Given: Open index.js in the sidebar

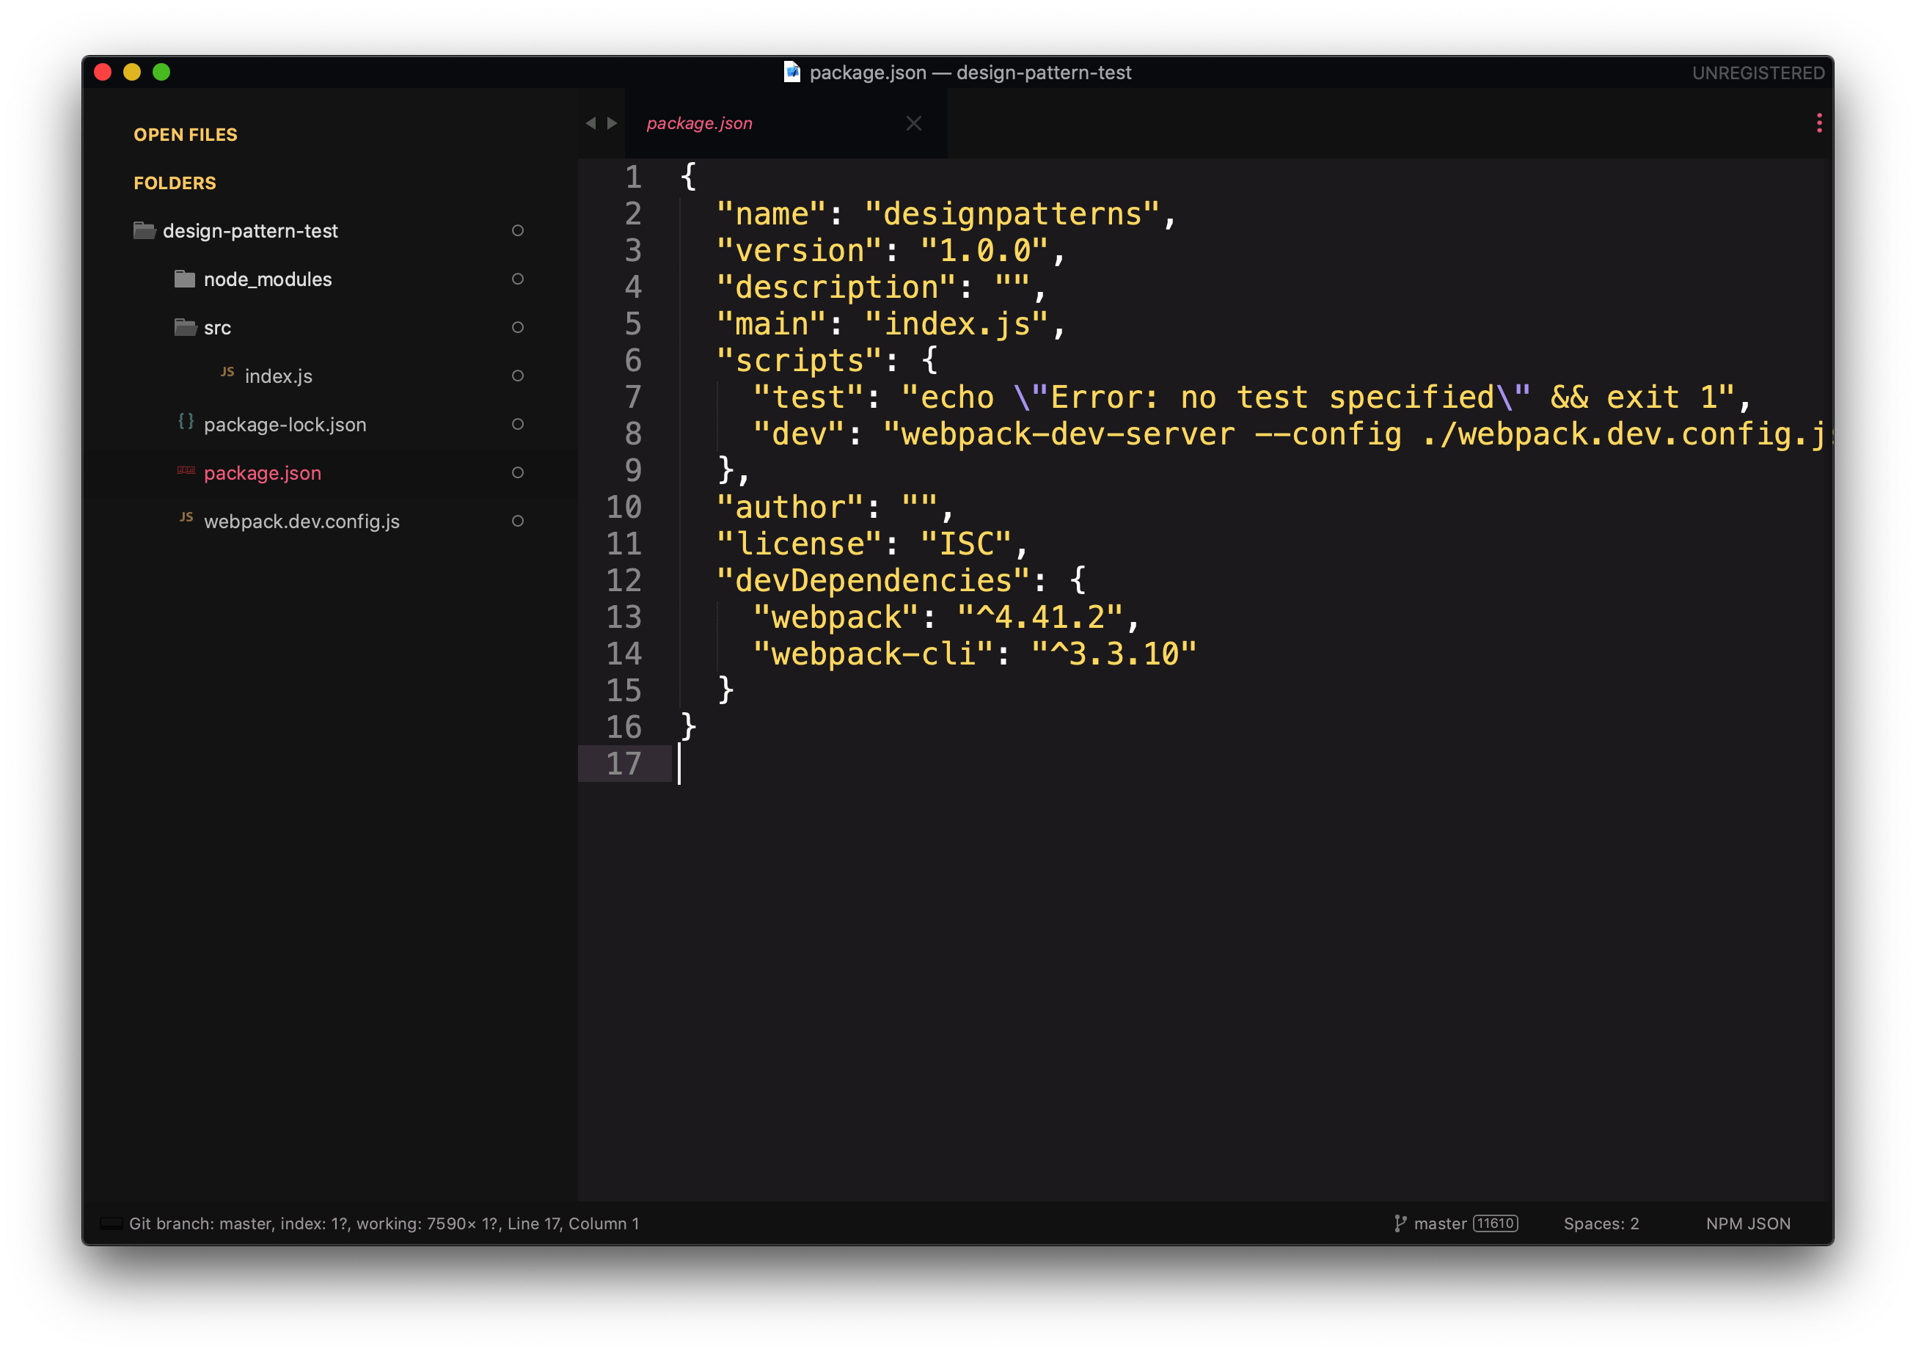Looking at the screenshot, I should (x=279, y=376).
